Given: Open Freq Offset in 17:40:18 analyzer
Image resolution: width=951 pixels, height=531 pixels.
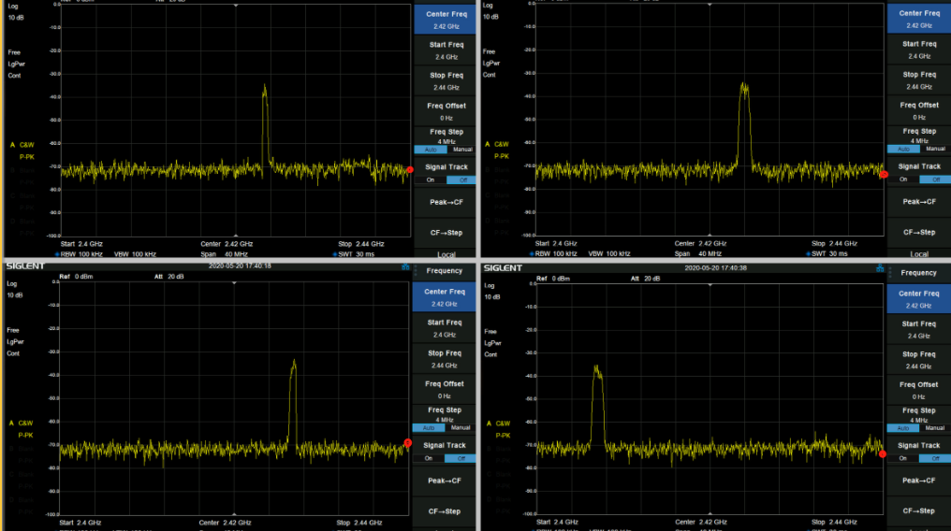Looking at the screenshot, I should 444,389.
